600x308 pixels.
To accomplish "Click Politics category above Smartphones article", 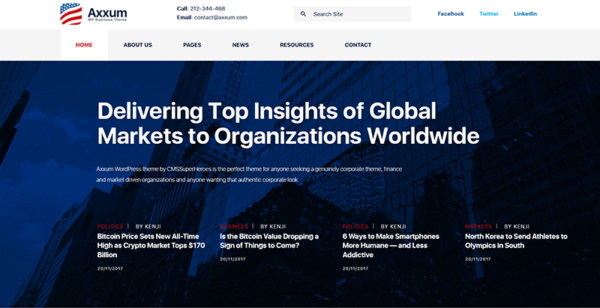I will (x=355, y=226).
